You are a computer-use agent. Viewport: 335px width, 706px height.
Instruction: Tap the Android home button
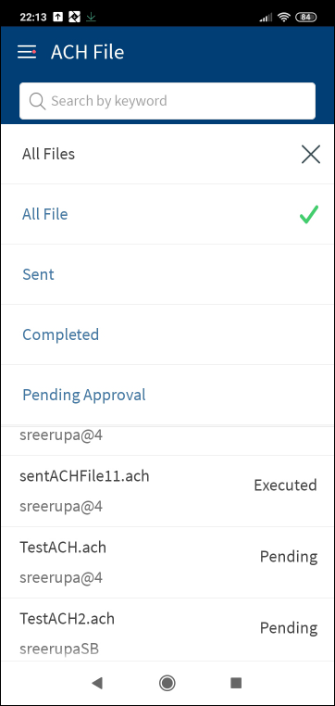tap(167, 683)
